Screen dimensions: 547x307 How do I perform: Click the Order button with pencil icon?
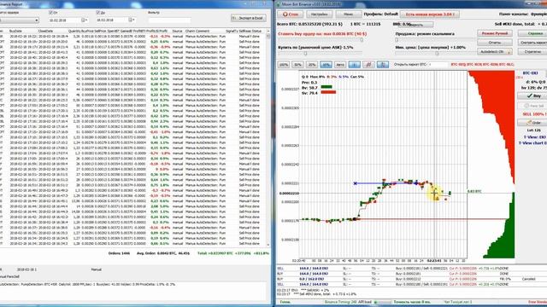(x=533, y=123)
